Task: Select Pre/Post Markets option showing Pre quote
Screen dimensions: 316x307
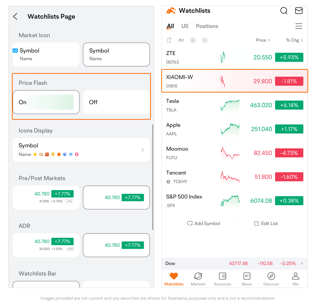Action: tap(46, 198)
